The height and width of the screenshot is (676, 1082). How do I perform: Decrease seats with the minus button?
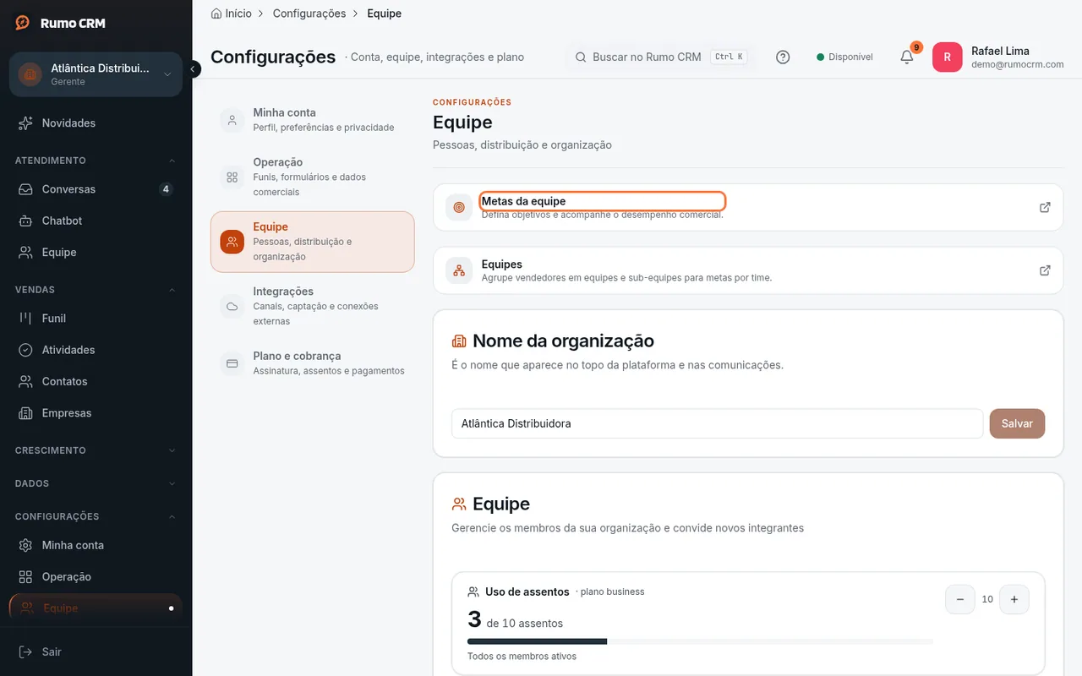[x=959, y=599]
